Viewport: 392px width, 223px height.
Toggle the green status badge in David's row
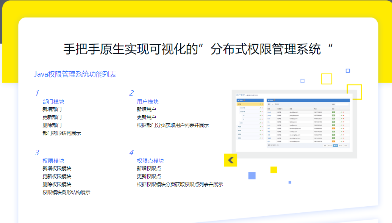pyautogui.click(x=333, y=112)
